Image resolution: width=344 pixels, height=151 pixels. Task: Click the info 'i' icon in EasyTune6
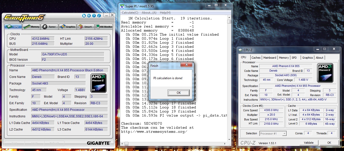(x=99, y=16)
